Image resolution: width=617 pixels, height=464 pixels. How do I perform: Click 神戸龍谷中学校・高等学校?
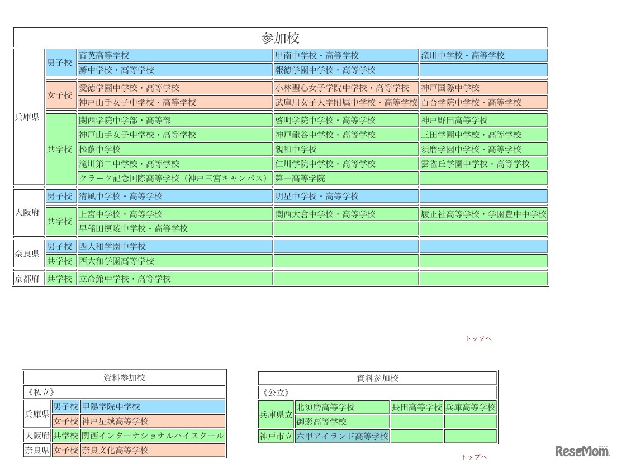(x=347, y=135)
